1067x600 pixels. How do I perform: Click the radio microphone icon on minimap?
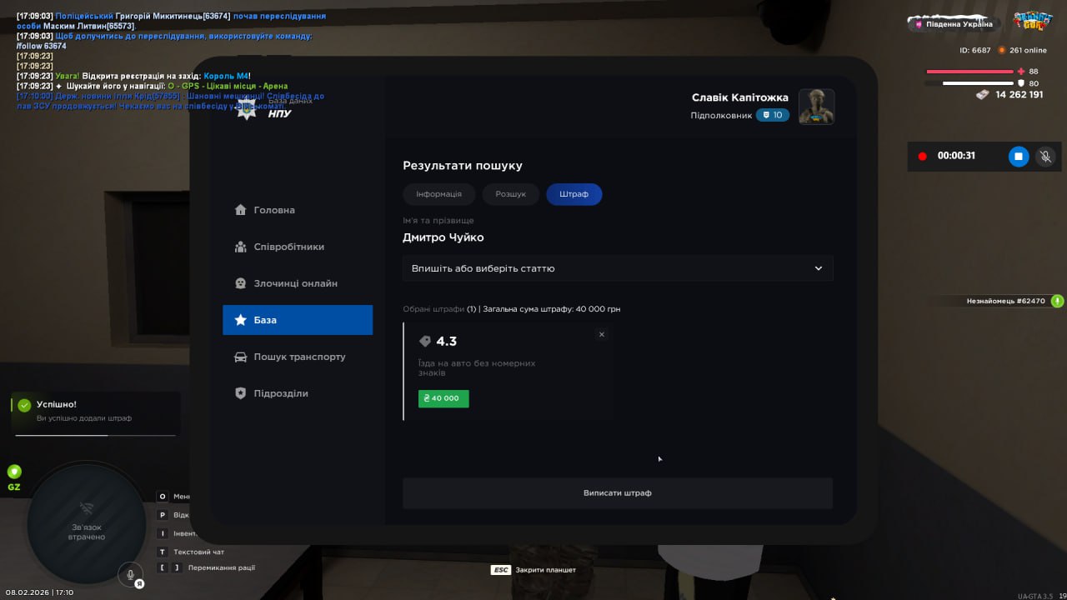tap(130, 574)
